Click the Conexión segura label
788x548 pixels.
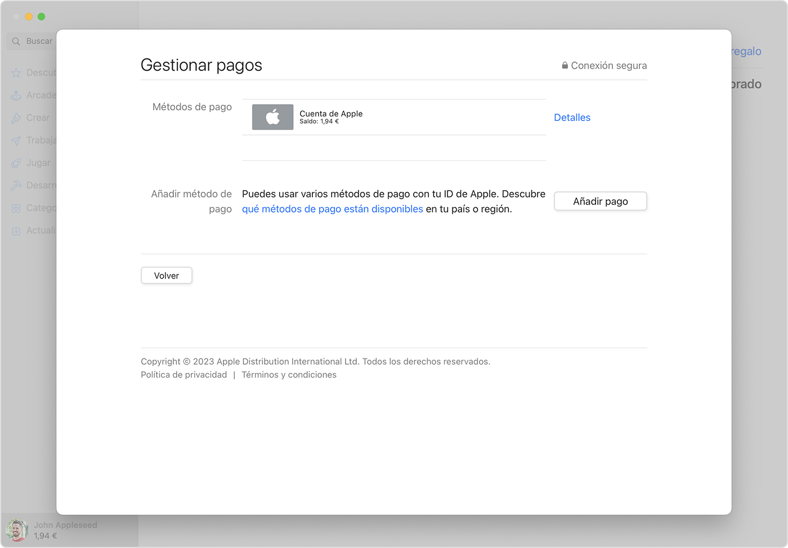[x=609, y=65]
